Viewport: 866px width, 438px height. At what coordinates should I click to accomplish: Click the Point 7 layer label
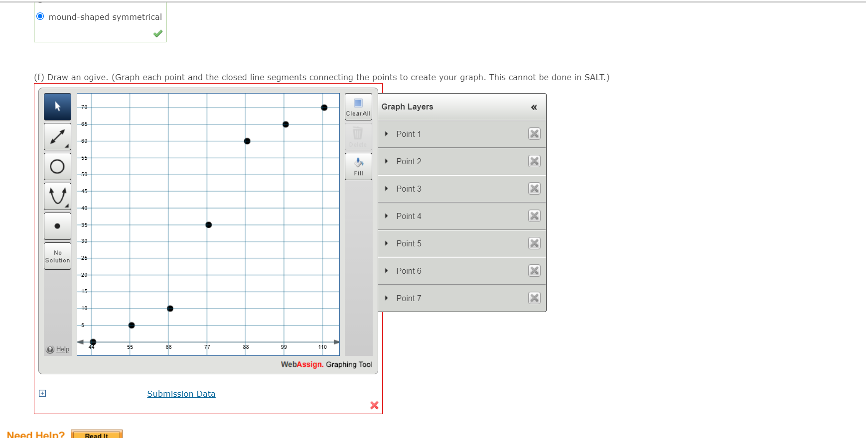[x=409, y=298]
